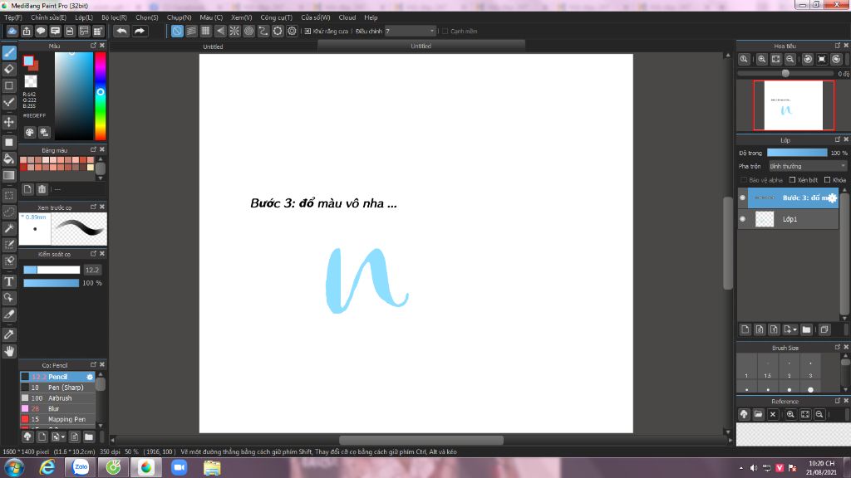
Task: Open snap settings gear icon
Action: [x=292, y=31]
